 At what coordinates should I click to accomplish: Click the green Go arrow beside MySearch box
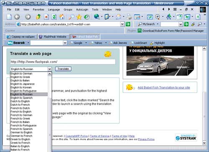tap(186, 24)
